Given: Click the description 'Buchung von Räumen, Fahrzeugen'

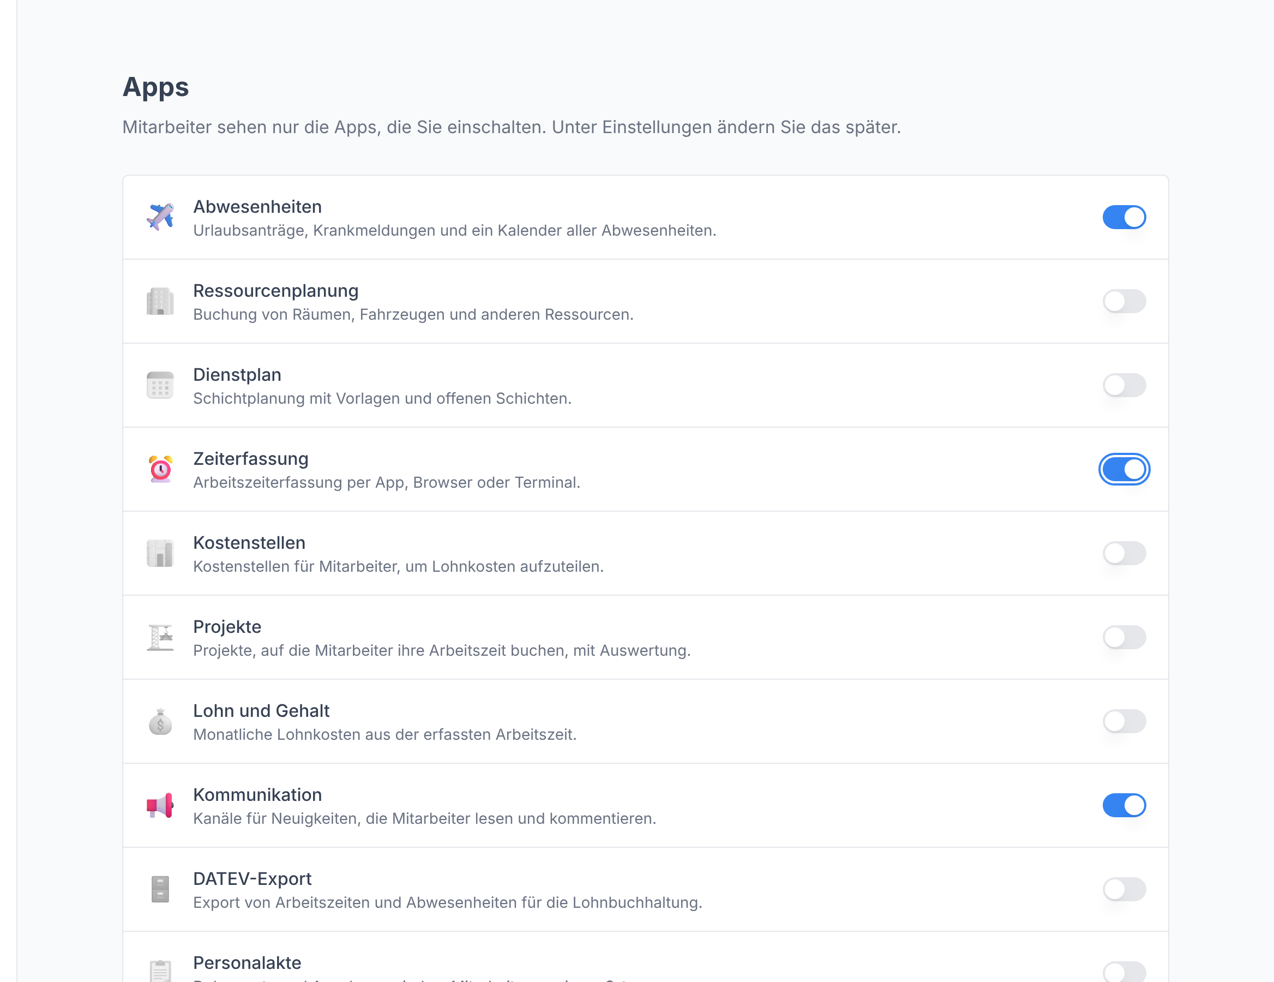Looking at the screenshot, I should click(413, 314).
